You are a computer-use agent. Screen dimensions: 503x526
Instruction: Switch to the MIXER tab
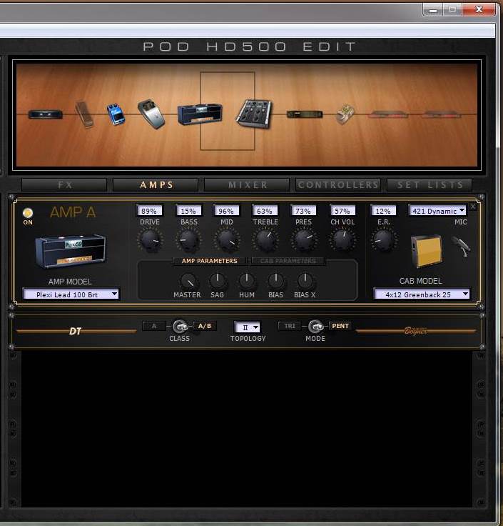click(x=247, y=185)
